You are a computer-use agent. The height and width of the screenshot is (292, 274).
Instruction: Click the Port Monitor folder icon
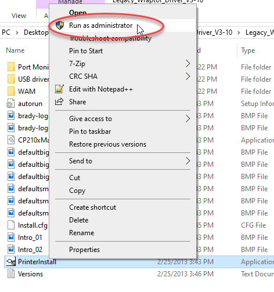pyautogui.click(x=11, y=67)
